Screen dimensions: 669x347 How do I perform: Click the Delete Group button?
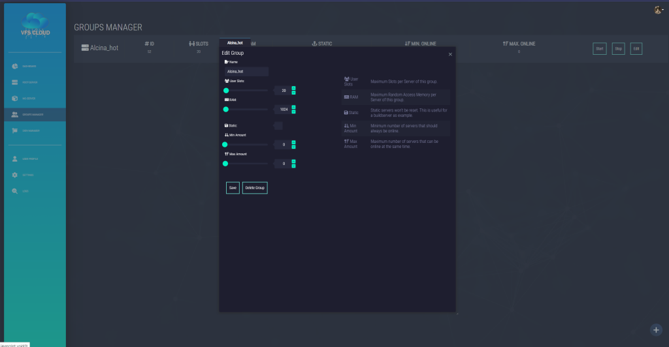[255, 188]
